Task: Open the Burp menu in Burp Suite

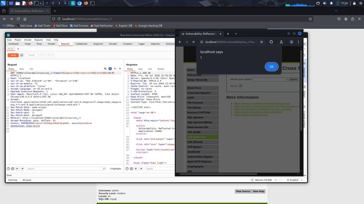Action: [9, 40]
